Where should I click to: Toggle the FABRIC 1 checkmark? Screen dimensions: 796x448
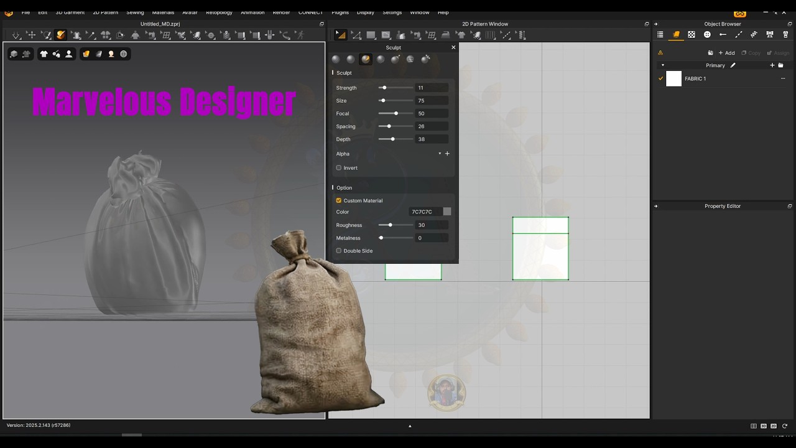click(x=660, y=79)
